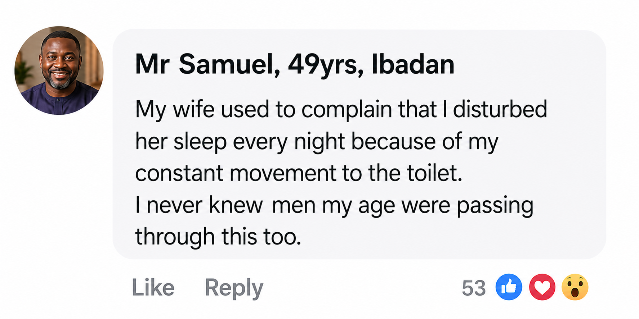Screen dimensions: 639x319
Task: Click the blue thumbs-up reaction icon
Action: [x=509, y=287]
